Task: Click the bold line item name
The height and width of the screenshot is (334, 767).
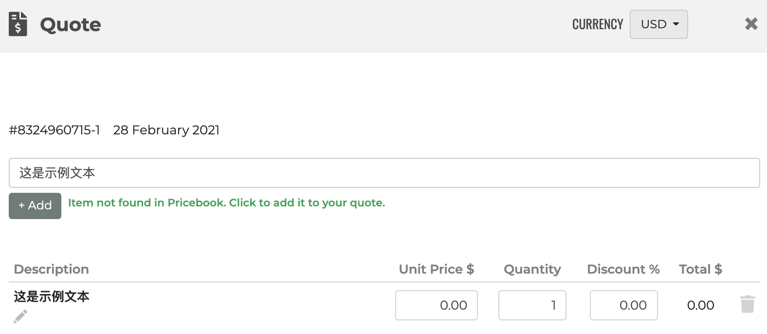Action: 52,297
